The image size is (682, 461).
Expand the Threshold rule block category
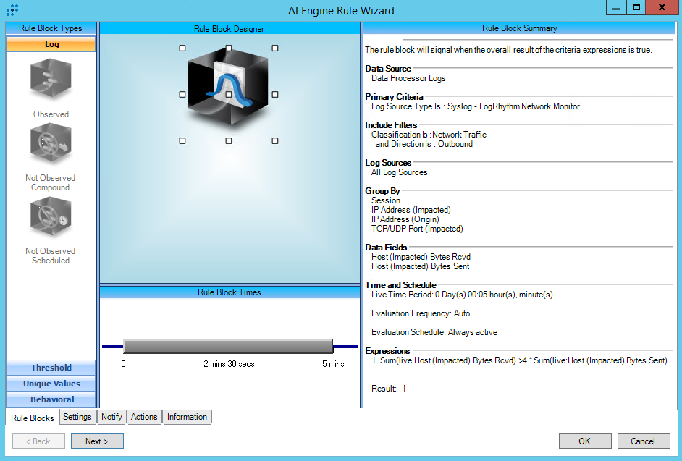[51, 368]
